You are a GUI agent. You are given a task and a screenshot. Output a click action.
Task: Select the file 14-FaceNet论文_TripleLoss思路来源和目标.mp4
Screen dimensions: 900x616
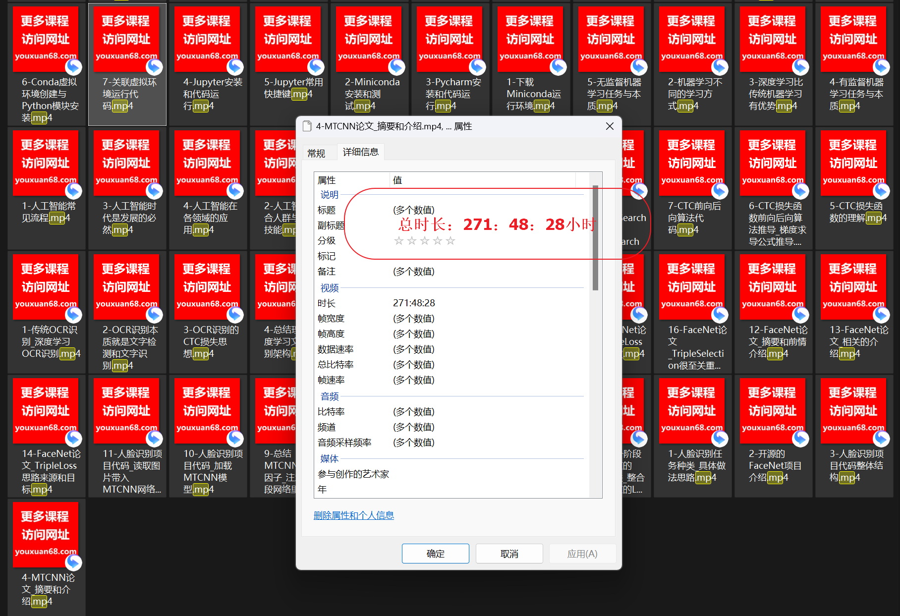point(46,436)
